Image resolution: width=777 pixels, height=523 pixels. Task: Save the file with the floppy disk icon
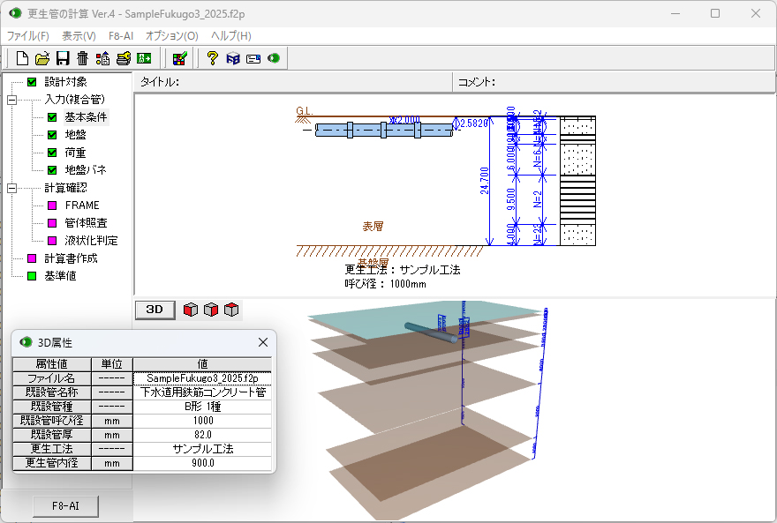click(x=62, y=59)
